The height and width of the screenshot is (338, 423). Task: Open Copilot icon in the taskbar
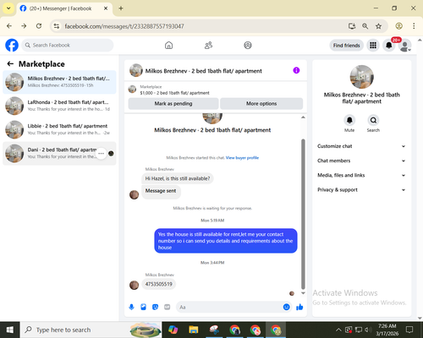[173, 330]
